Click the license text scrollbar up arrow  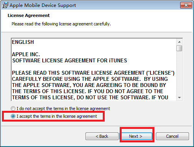coord(179,42)
